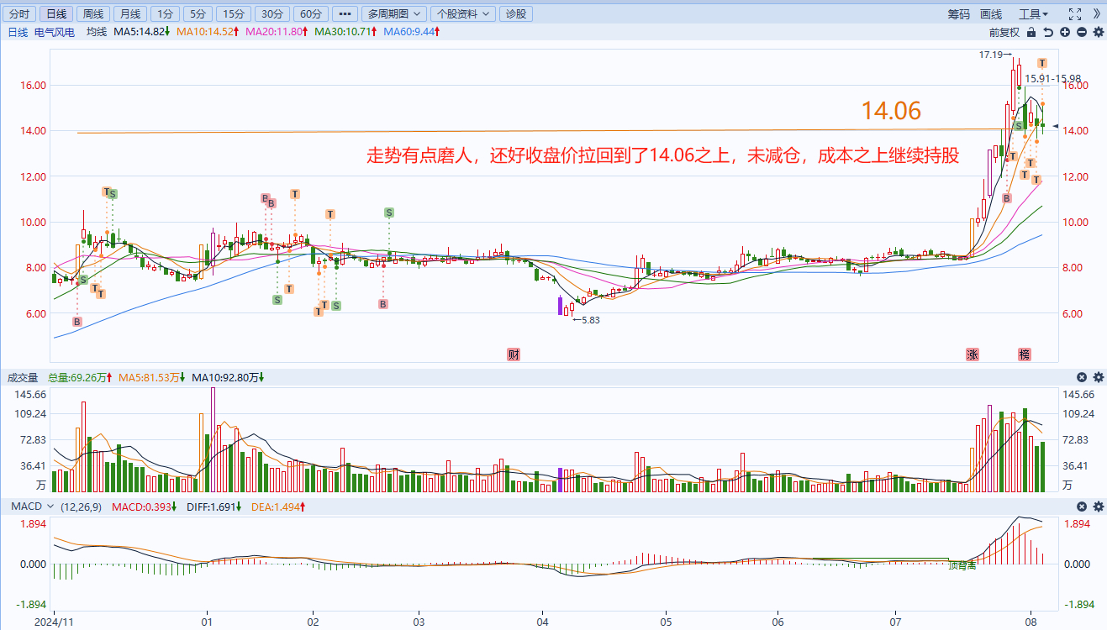Viewport: 1107px width, 630px height.
Task: Switch to the 1分 period
Action: [x=165, y=13]
